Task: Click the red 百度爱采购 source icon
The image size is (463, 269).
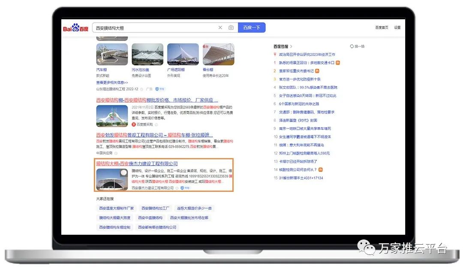Action: (134, 124)
